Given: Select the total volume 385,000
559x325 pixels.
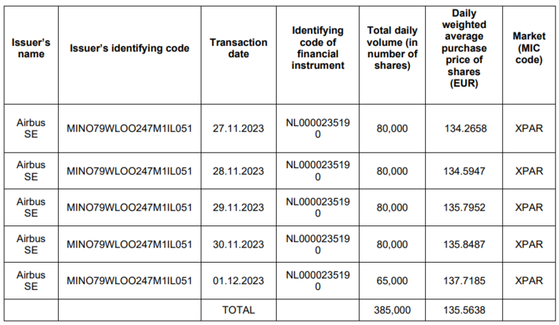Looking at the screenshot, I should pos(392,310).
